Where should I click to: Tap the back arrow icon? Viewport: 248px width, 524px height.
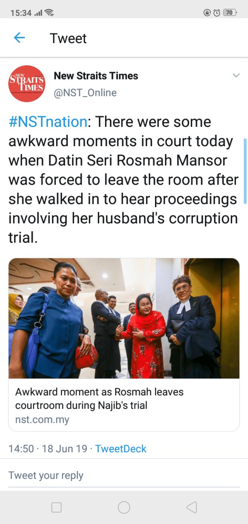(x=19, y=38)
